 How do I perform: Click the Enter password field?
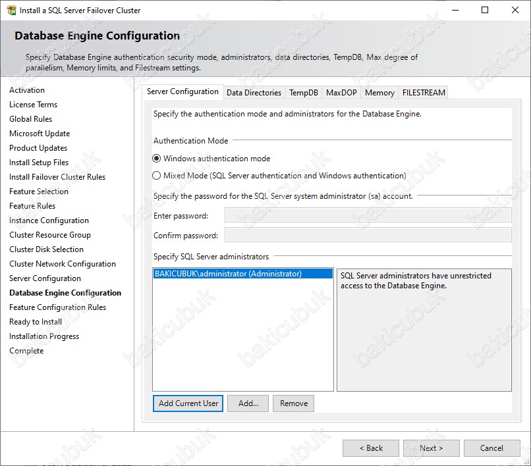point(368,215)
